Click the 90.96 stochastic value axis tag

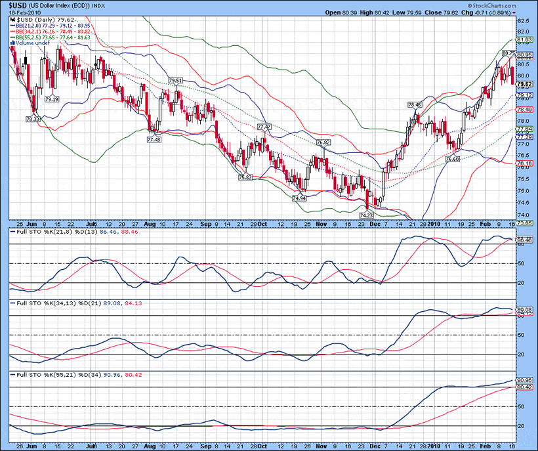coord(524,380)
